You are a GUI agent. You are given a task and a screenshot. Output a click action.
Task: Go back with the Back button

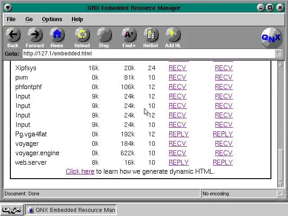pos(13,38)
